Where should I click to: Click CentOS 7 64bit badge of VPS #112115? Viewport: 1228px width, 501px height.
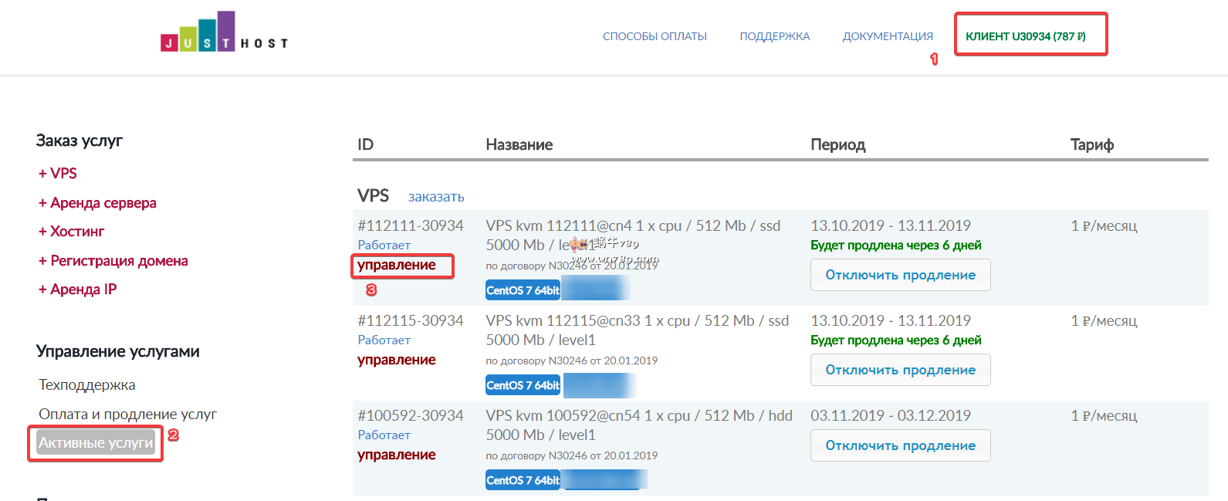tap(523, 385)
